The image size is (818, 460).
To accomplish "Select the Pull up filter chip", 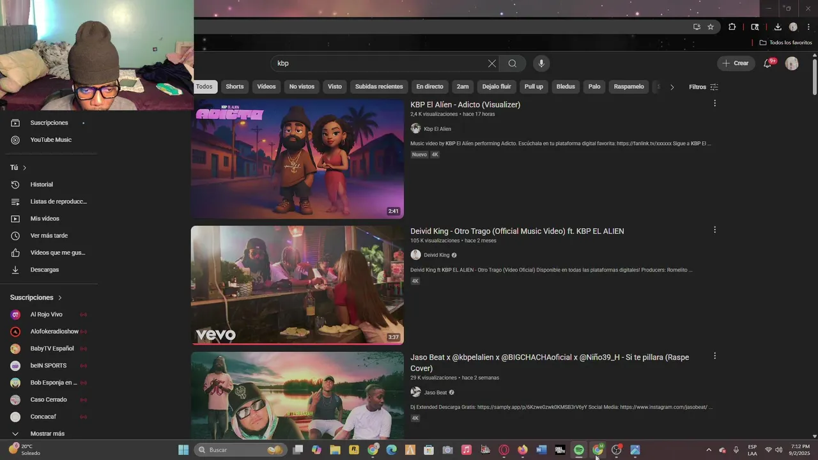I will click(x=534, y=87).
